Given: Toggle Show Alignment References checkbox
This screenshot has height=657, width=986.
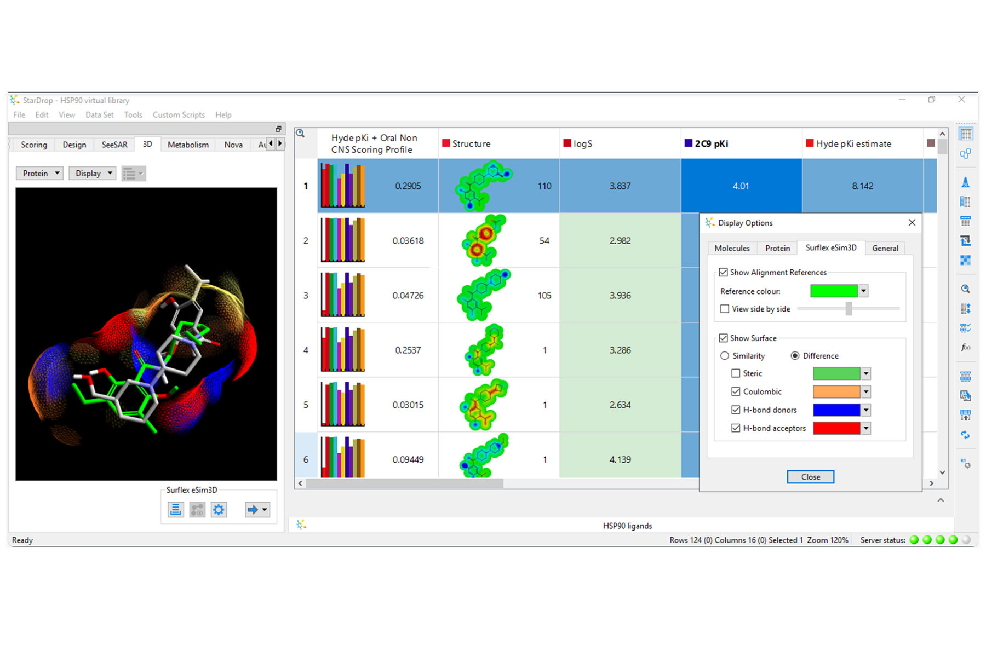Looking at the screenshot, I should 724,272.
